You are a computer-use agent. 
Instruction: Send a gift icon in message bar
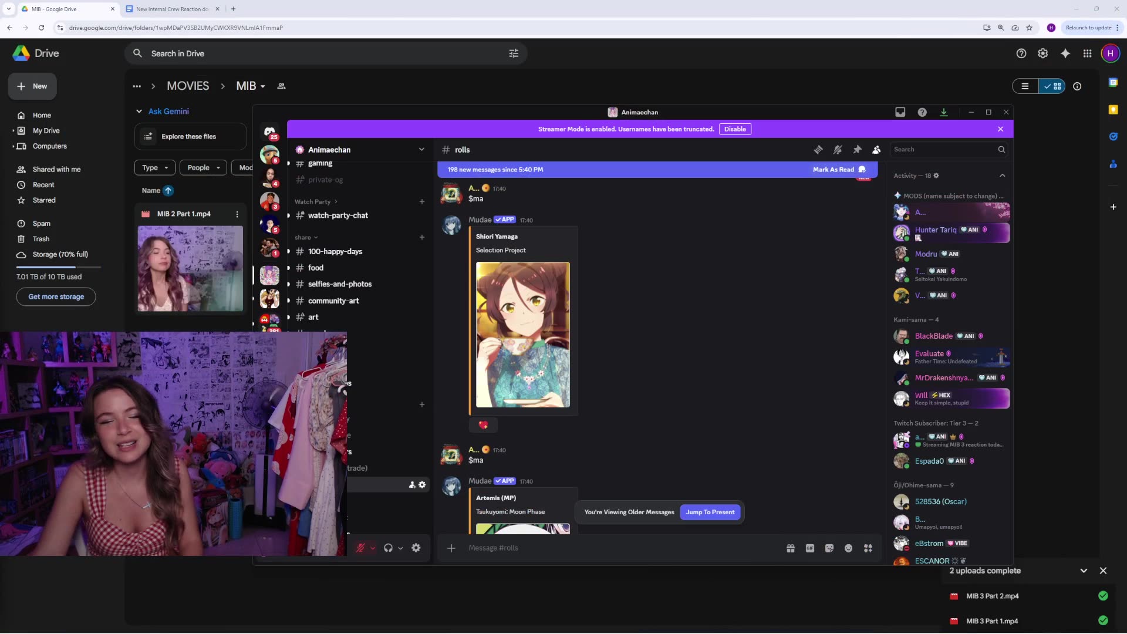click(x=791, y=548)
